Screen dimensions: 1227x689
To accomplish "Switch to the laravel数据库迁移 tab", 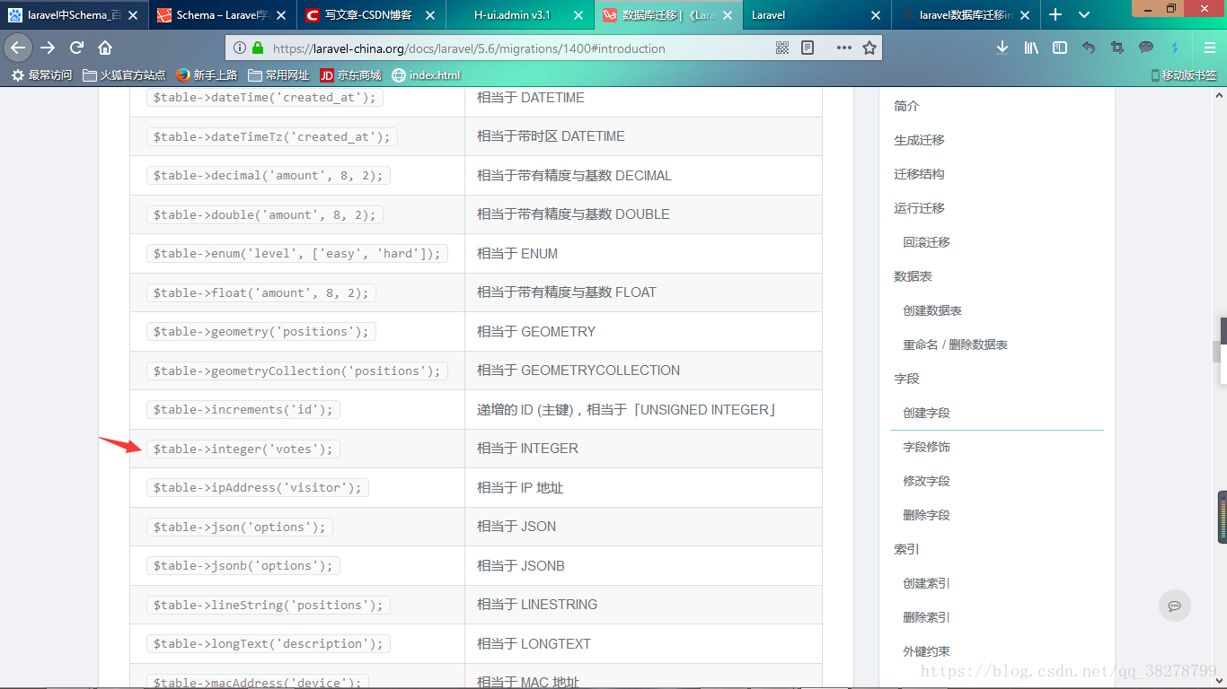I will coord(966,14).
